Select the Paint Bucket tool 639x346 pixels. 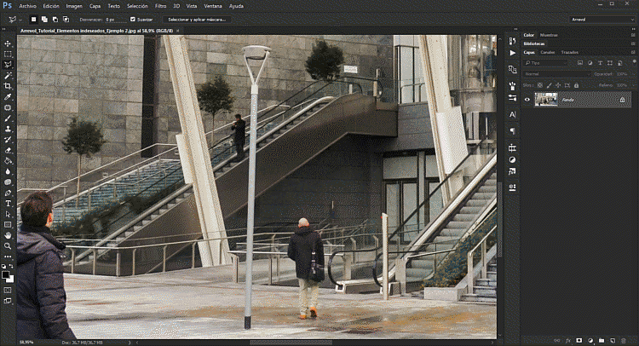pyautogui.click(x=8, y=161)
